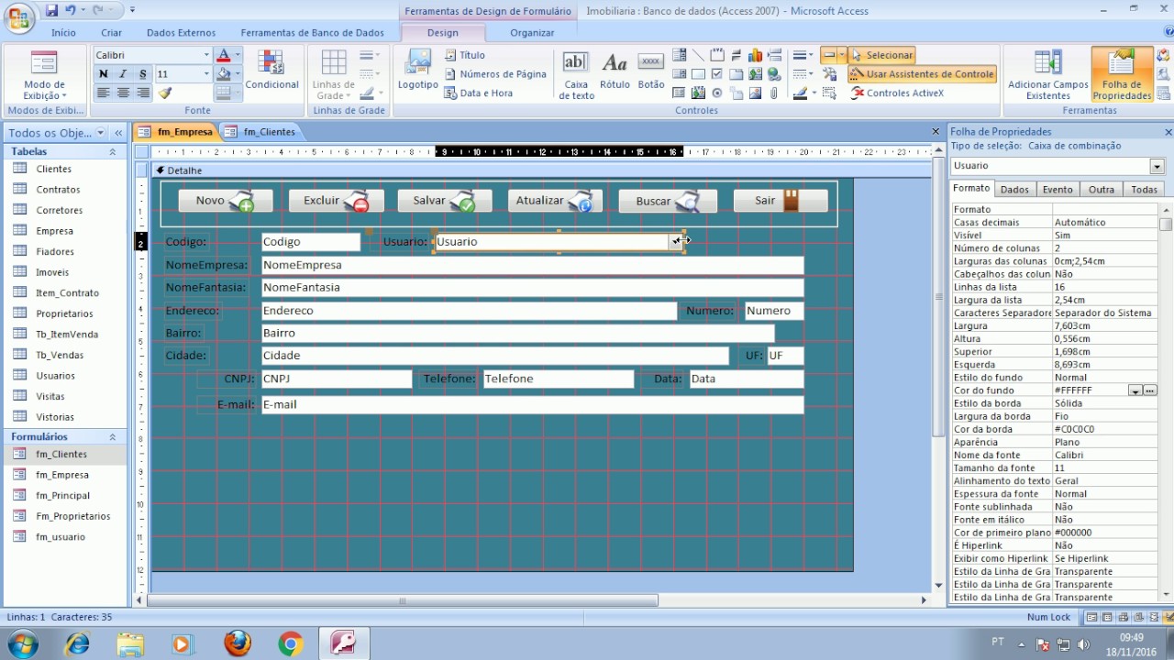Open the Usuario object selector dropdown

pos(1157,166)
